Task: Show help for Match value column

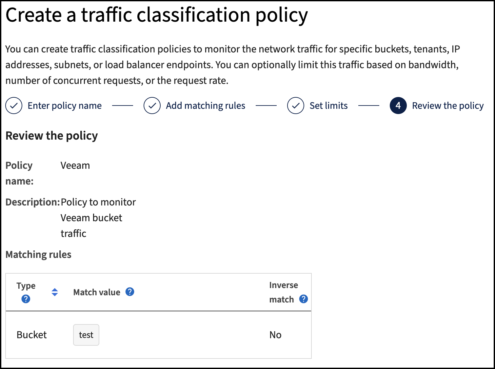Action: [x=130, y=292]
